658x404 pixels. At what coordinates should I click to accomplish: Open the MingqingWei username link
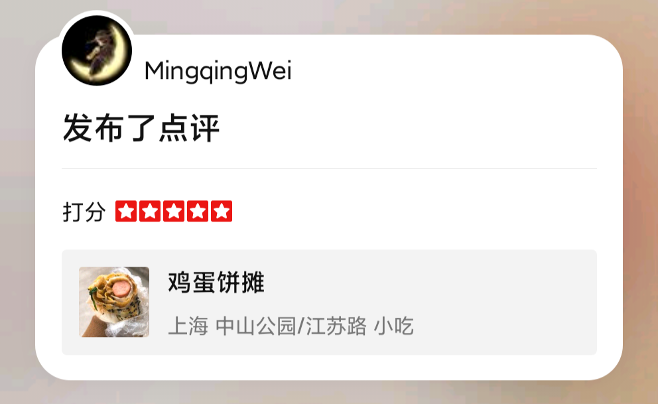point(218,71)
